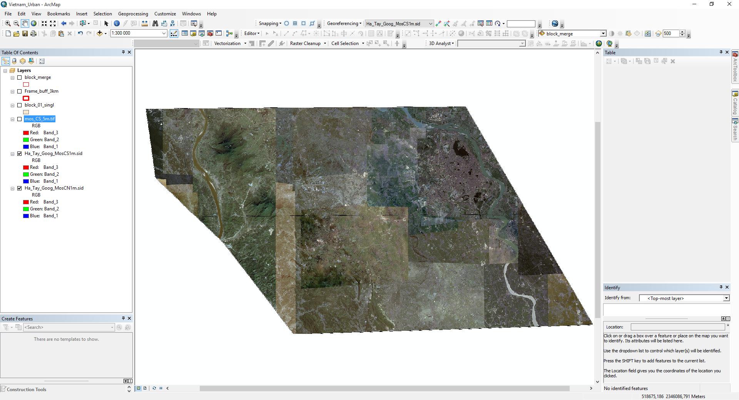Expand the ArcToolbox side tab
Screen dimensions: 739x400
(735, 67)
